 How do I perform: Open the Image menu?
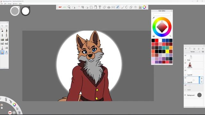click(10, 4)
